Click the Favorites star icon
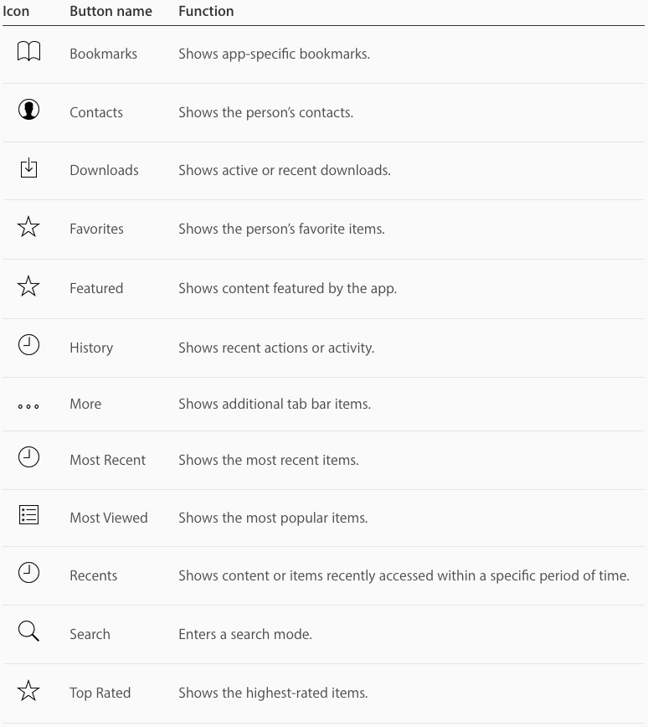The height and width of the screenshot is (727, 648). pos(28,227)
